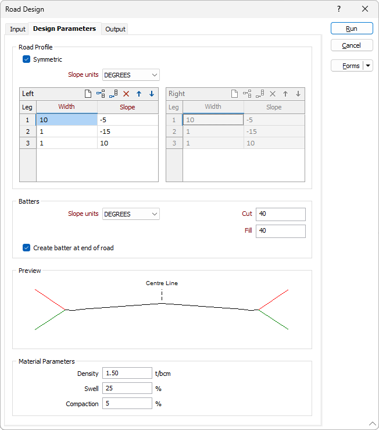Switch to the Input tab
Viewport: 379px width, 430px height.
(17, 29)
